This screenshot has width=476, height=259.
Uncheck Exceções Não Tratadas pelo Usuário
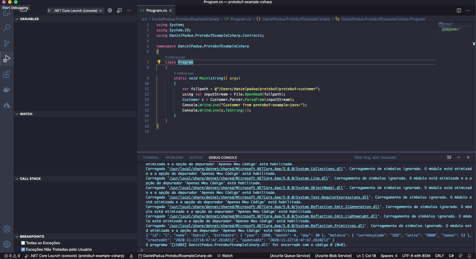pos(24,249)
